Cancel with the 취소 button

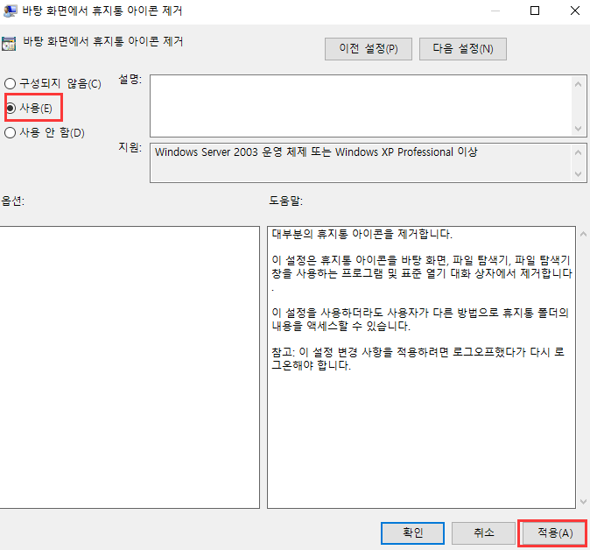483,532
